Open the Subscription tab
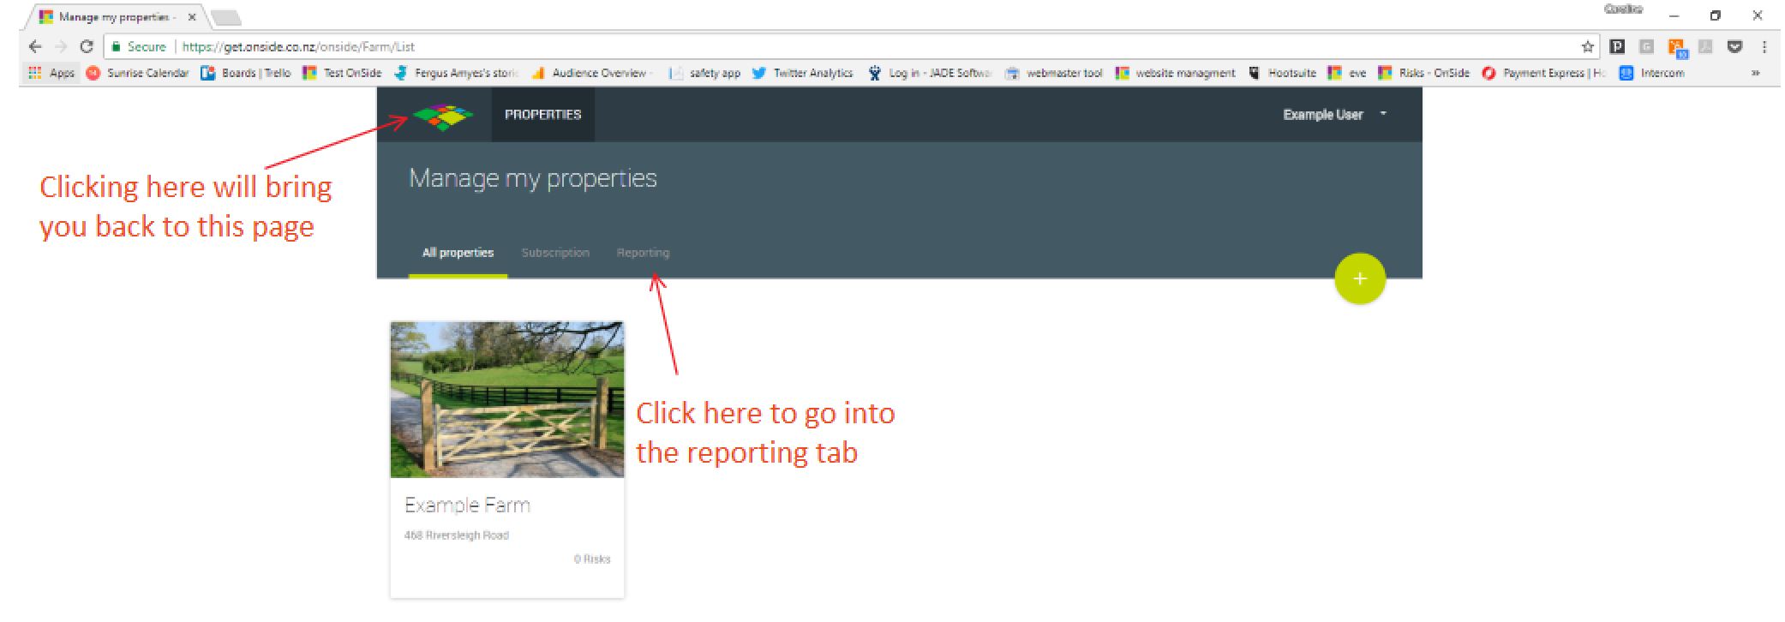 pos(555,253)
